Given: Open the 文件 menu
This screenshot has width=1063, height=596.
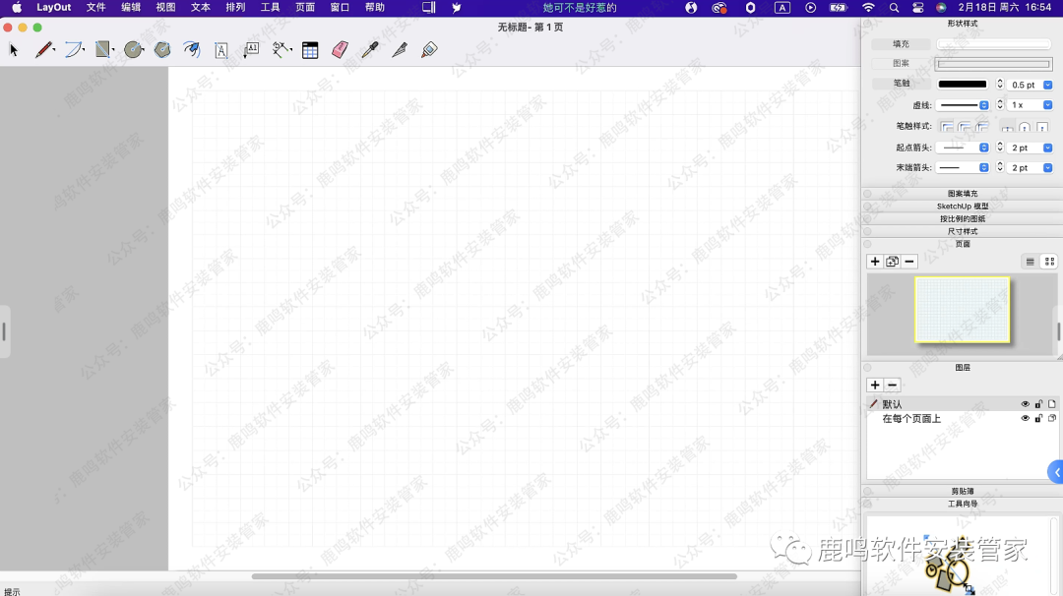Looking at the screenshot, I should (x=95, y=8).
